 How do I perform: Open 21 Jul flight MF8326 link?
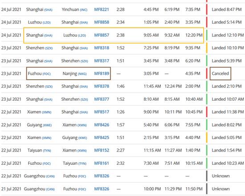point(102,189)
